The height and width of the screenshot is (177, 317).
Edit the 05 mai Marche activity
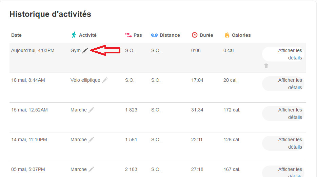click(91, 169)
